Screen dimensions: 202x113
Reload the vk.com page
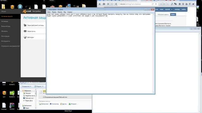point(153,4)
